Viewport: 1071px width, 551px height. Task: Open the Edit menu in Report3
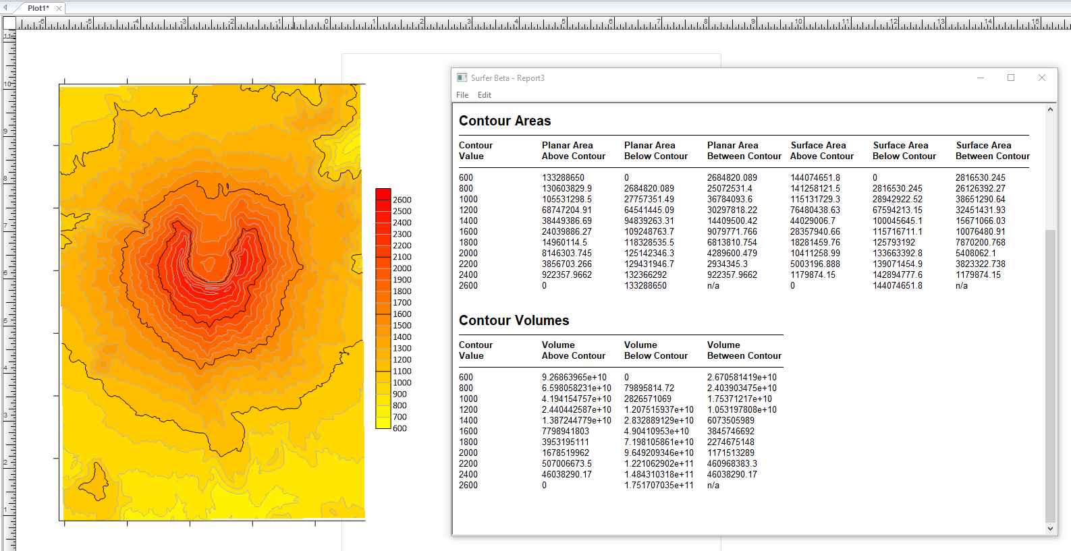(484, 95)
